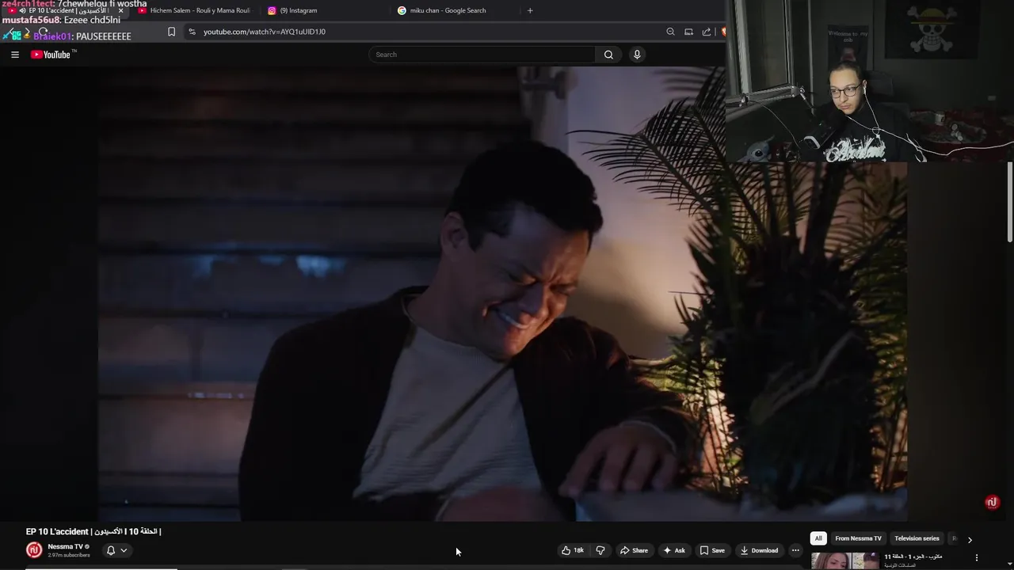Show more filter chips with right arrow
1014x570 pixels.
click(970, 539)
